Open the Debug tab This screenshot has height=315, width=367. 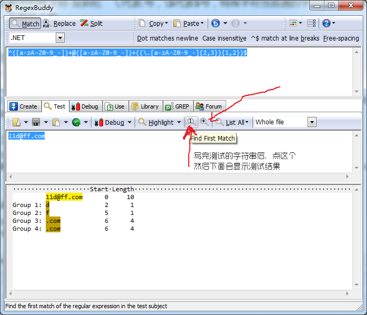pyautogui.click(x=85, y=106)
